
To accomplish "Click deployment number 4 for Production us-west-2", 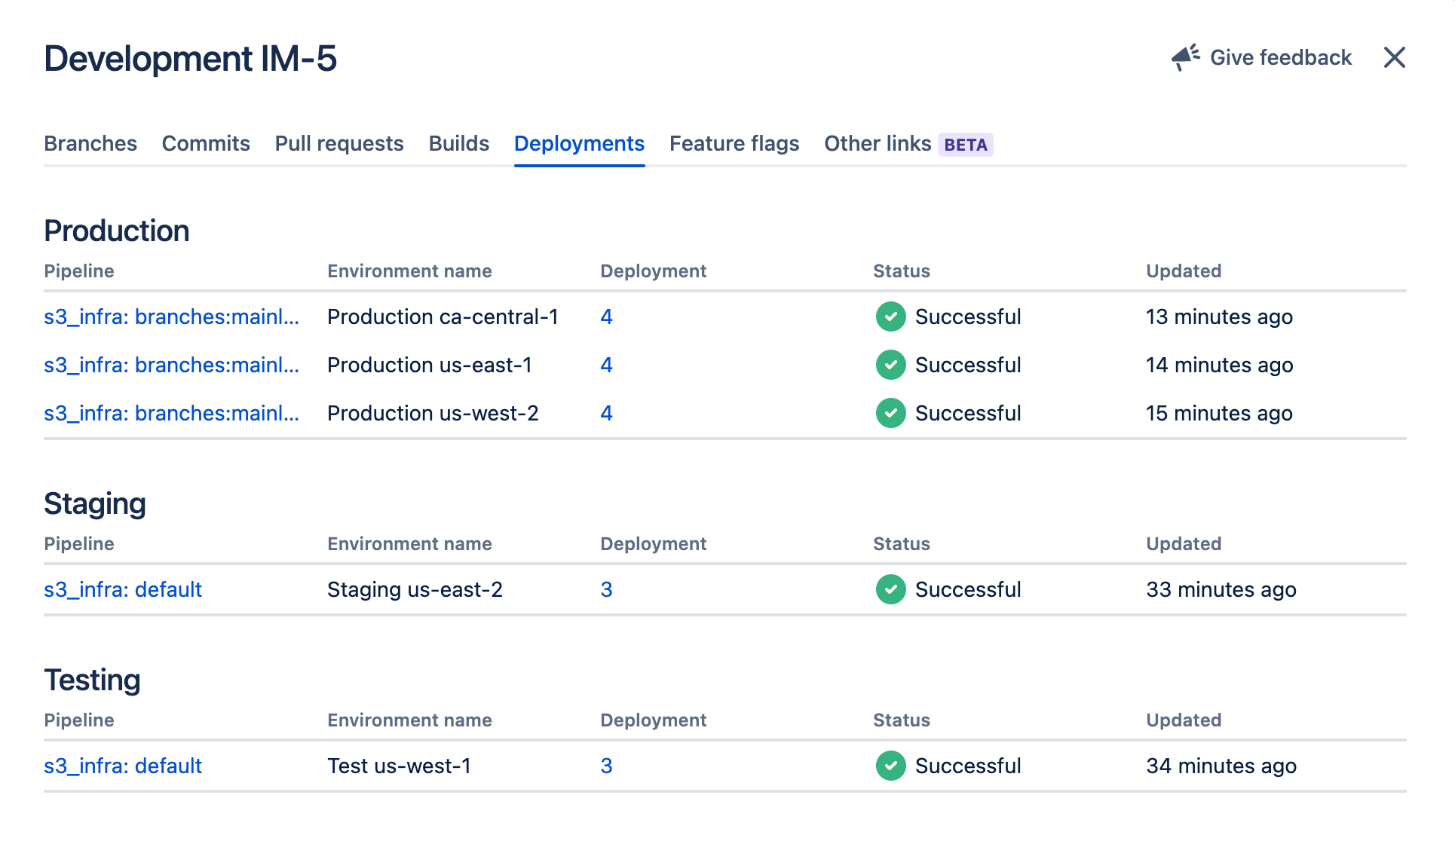I will 606,413.
